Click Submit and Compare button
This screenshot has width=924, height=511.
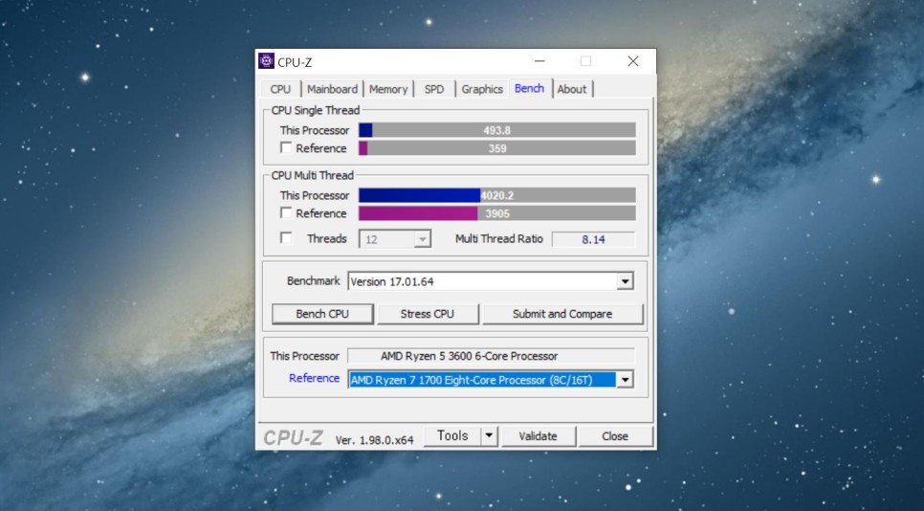562,314
